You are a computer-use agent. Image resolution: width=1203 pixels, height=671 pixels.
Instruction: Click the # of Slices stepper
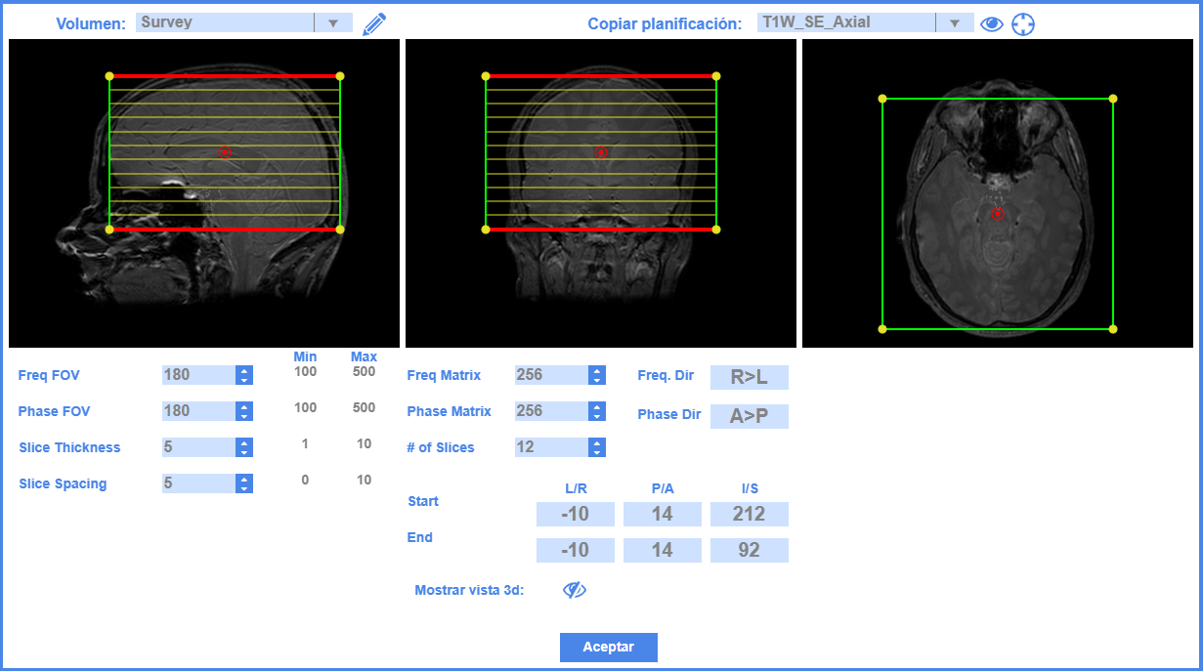597,447
